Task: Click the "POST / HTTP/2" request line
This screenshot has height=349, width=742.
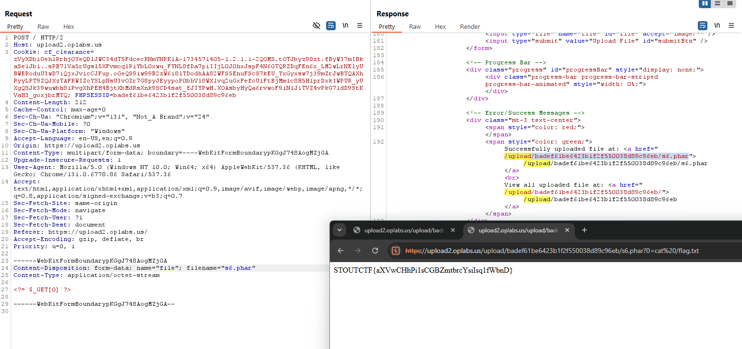Action: click(38, 37)
